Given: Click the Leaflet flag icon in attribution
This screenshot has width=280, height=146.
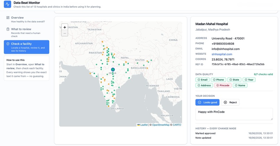Looking at the screenshot, I should point(138,125).
